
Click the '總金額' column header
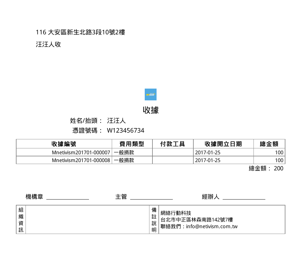(x=269, y=144)
